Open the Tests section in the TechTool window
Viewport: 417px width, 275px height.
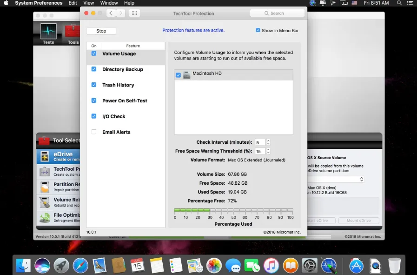[48, 34]
